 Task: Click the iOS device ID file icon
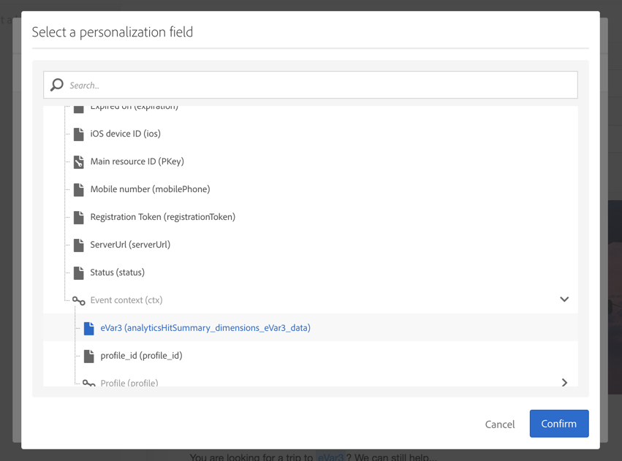click(x=79, y=134)
